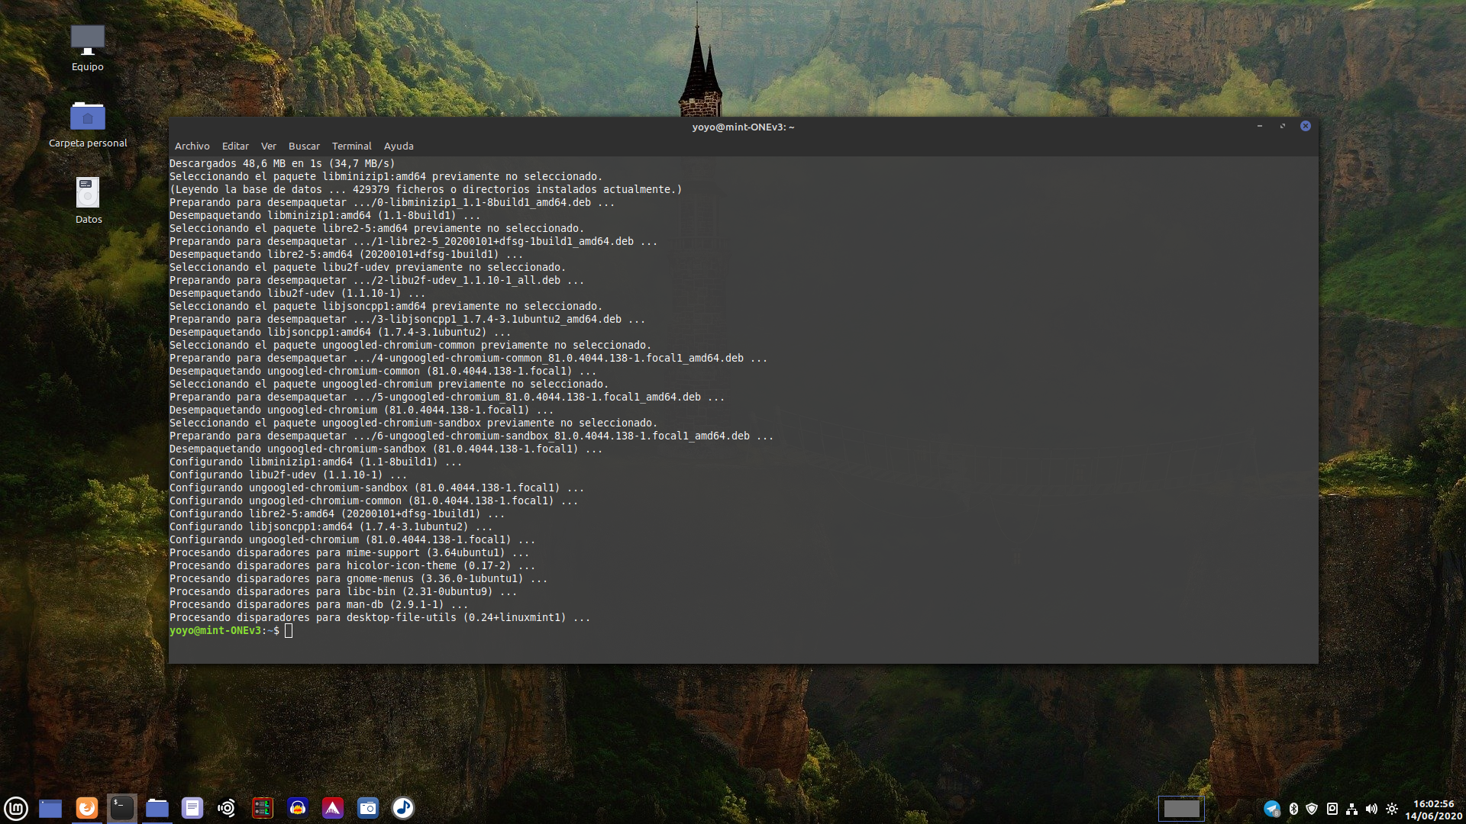
Task: Click the Terminal launcher in taskbar
Action: click(122, 808)
